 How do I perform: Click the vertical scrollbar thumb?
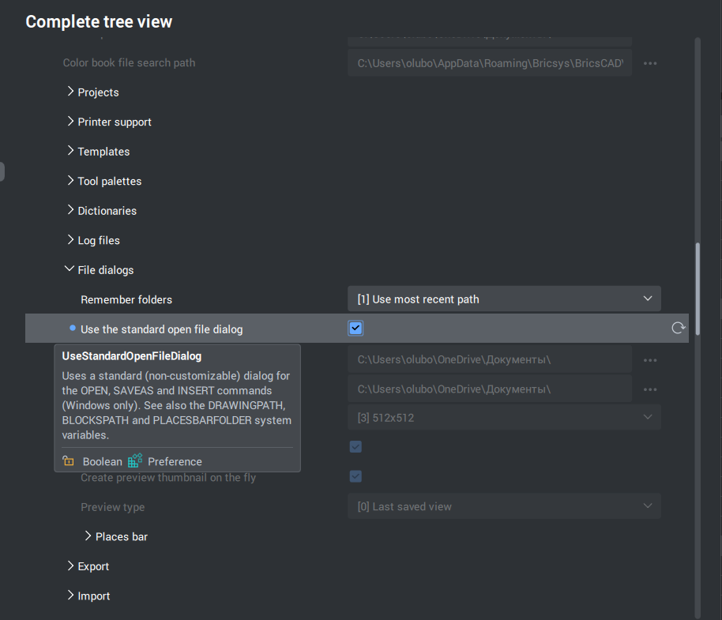coord(698,288)
